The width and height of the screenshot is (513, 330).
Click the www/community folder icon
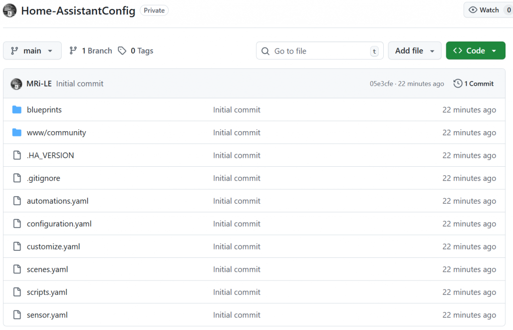pos(17,133)
